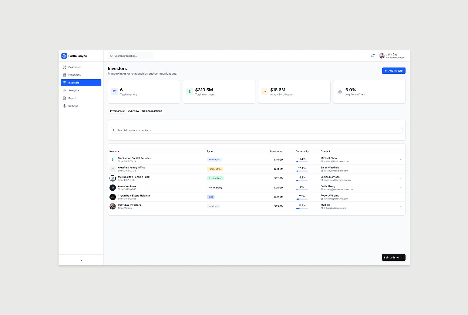
Task: Open row actions menu for Individual Investors
Action: pyautogui.click(x=401, y=206)
